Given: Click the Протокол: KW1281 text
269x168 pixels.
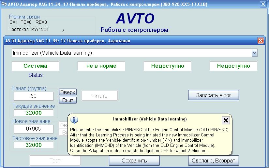Looking at the screenshot, I should click(x=28, y=29).
